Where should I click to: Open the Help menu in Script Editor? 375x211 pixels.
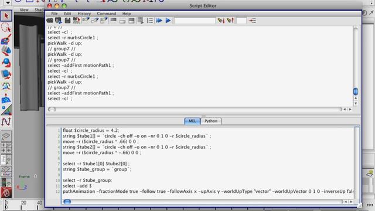point(127,13)
